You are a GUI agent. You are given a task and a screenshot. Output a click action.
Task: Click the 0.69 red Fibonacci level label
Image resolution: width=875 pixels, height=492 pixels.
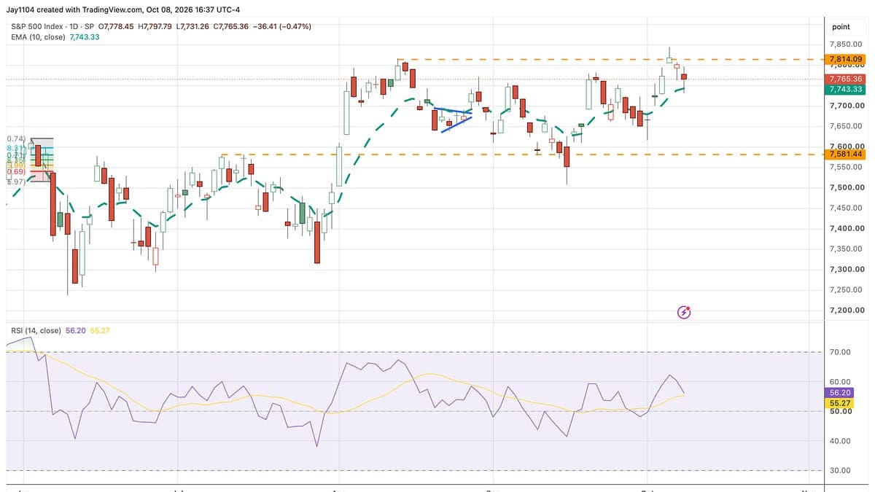click(x=15, y=171)
